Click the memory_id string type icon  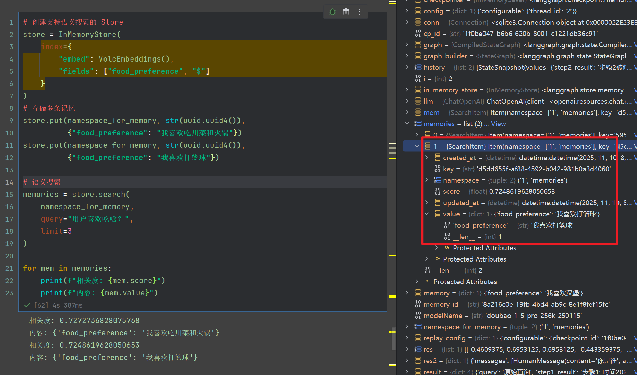[418, 304]
